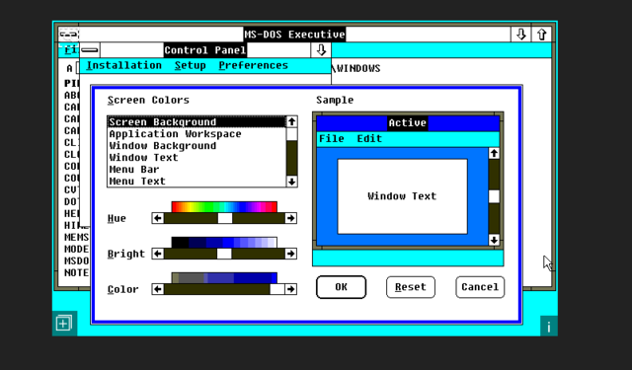This screenshot has width=632, height=370.
Task: Choose Window Background list entry
Action: (x=197, y=146)
